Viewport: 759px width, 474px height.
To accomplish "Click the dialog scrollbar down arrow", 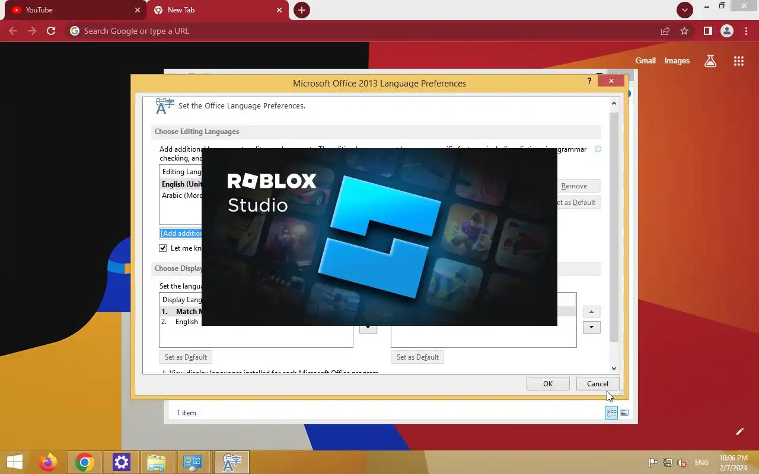I will coord(614,368).
